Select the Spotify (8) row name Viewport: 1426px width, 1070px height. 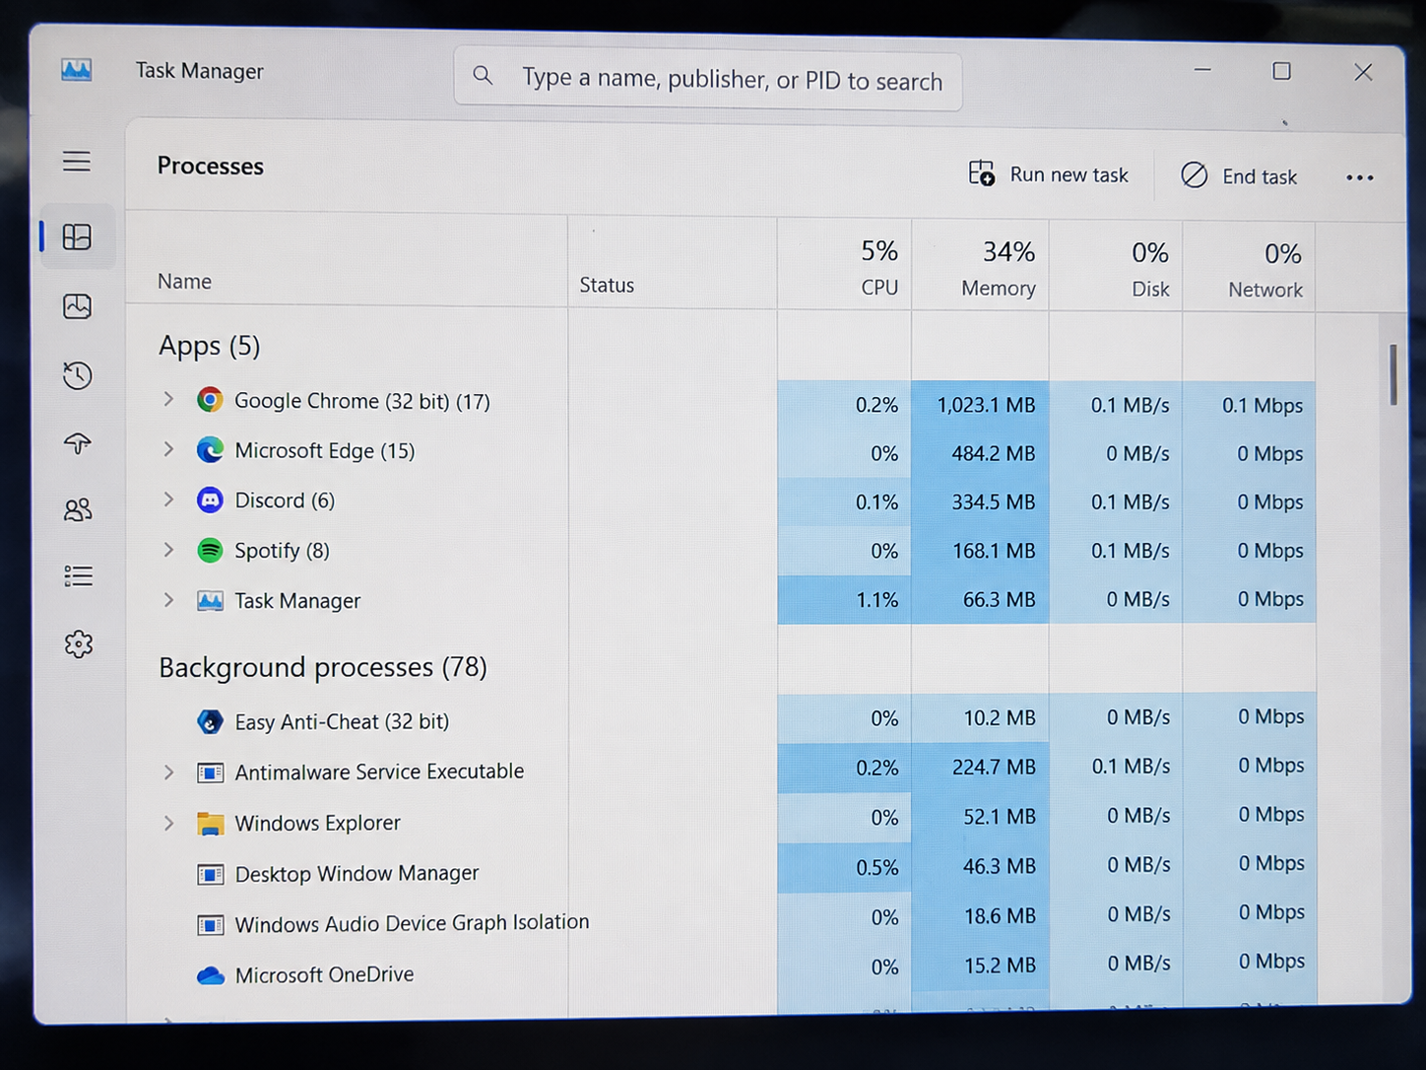click(282, 550)
